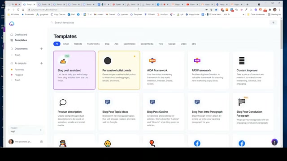Open the help chat bubble button

coord(274,142)
